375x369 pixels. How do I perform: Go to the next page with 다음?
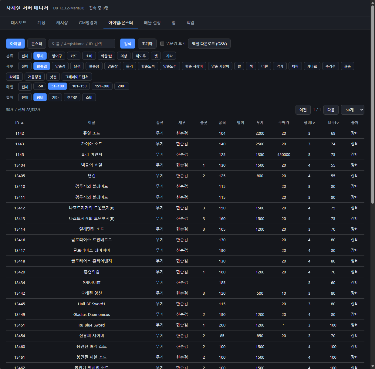tap(331, 110)
